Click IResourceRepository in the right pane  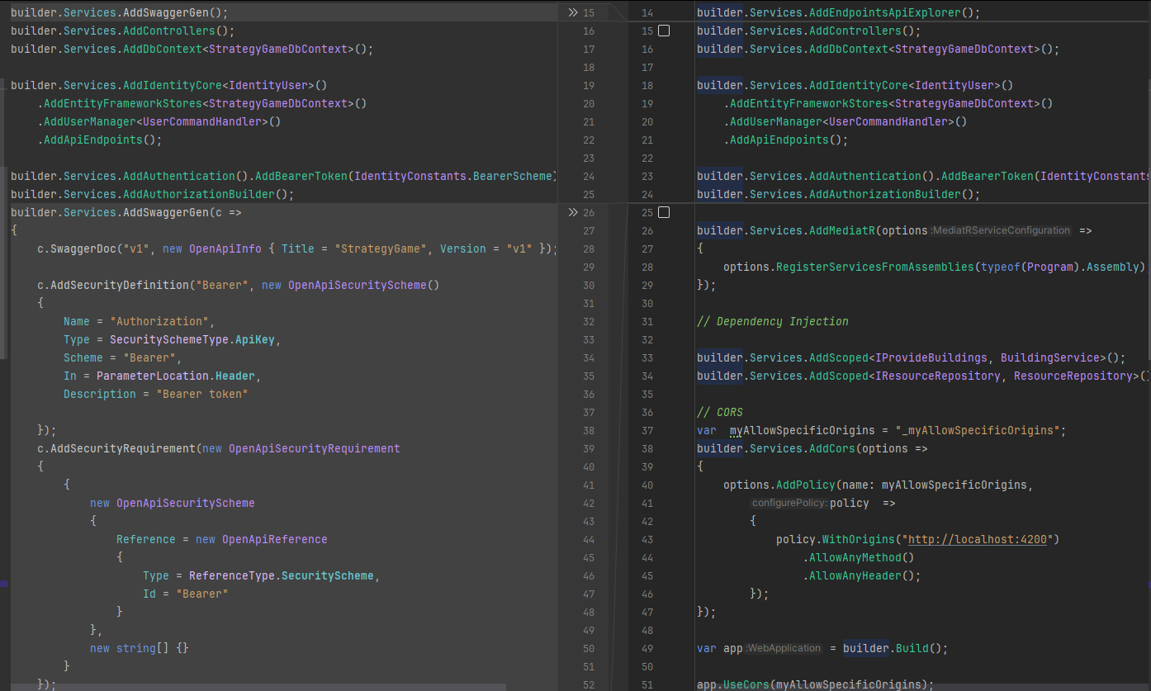tap(937, 376)
